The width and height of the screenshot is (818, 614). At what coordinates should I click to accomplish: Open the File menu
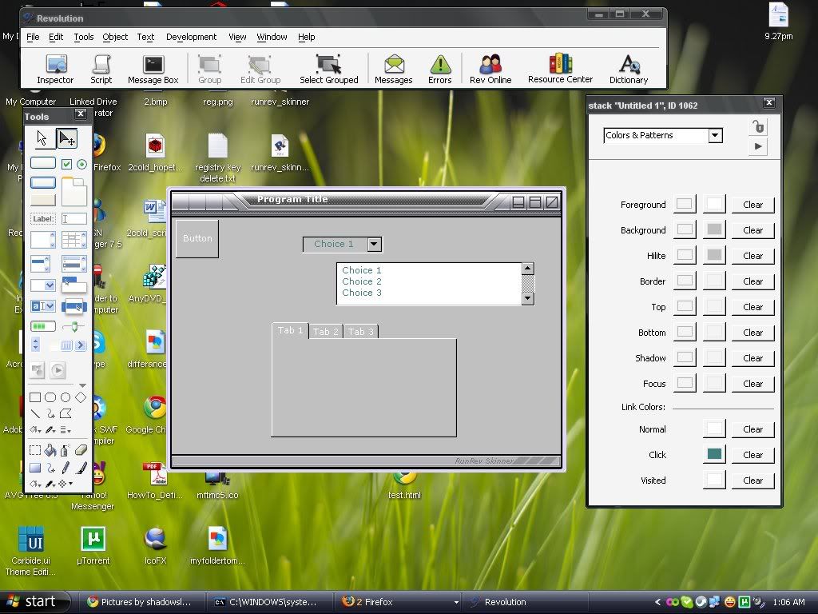pos(33,37)
